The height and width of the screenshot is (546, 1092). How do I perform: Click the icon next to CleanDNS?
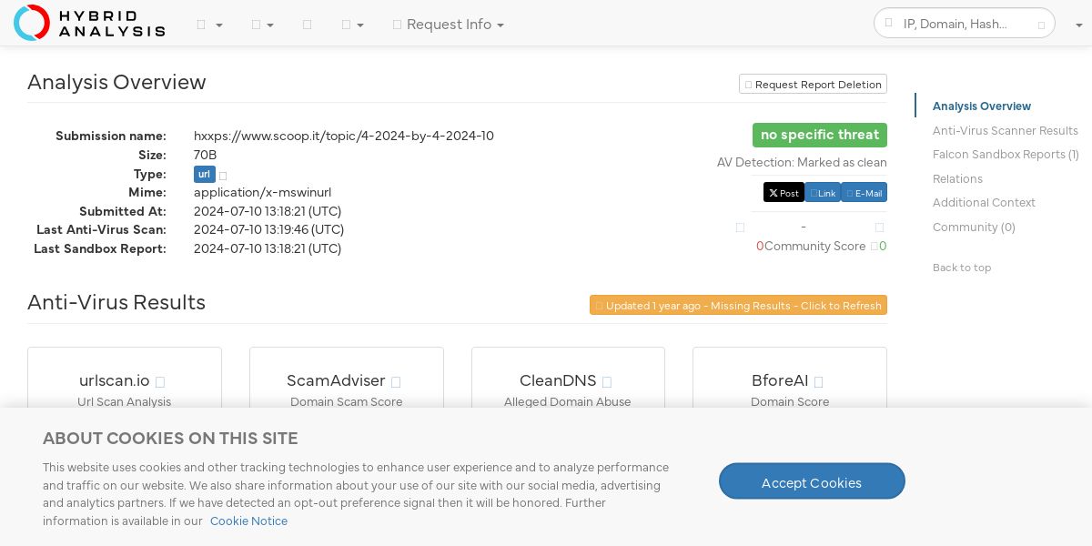[607, 382]
